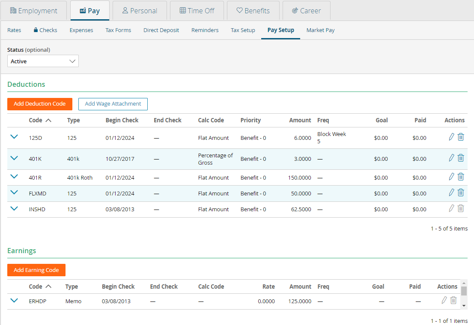Expand the 401R deduction row
The width and height of the screenshot is (474, 325).
point(14,176)
